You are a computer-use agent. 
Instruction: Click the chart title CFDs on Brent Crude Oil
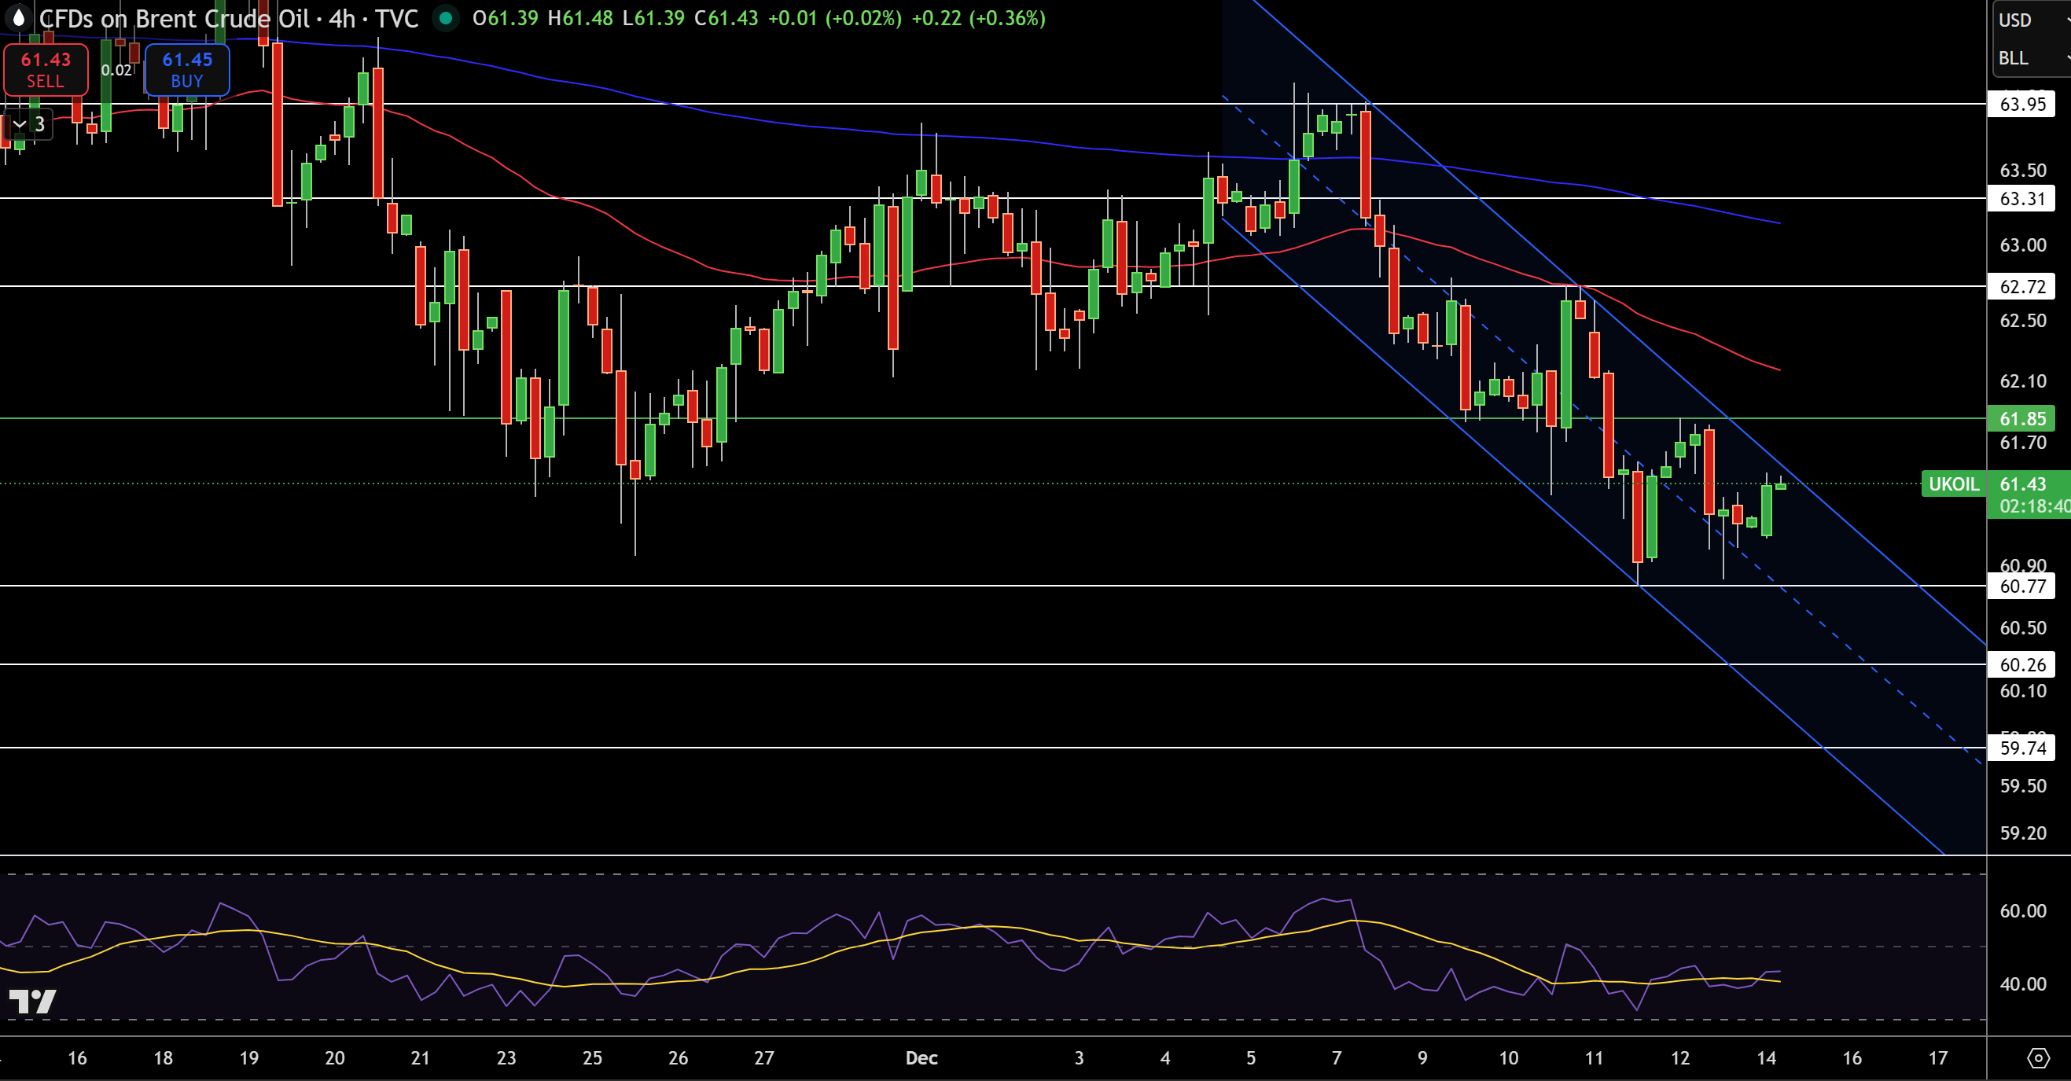[x=174, y=19]
